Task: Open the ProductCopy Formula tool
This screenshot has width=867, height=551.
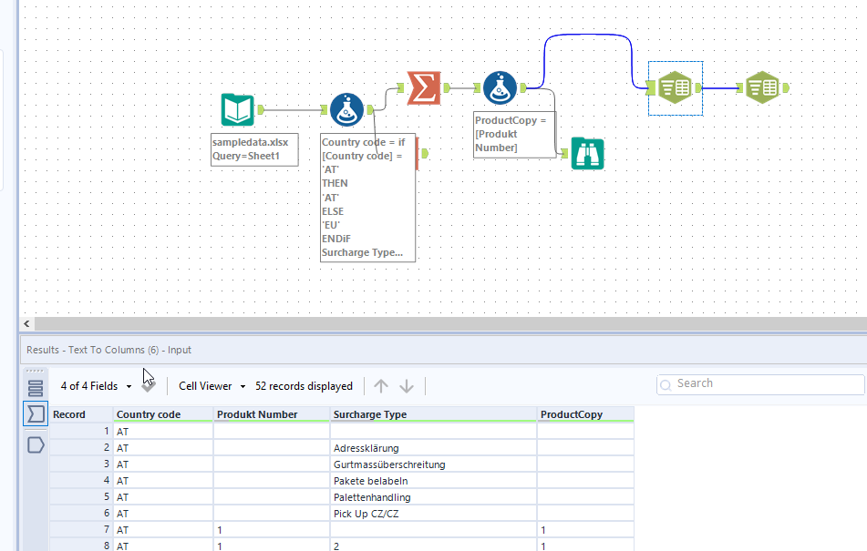Action: tap(500, 87)
